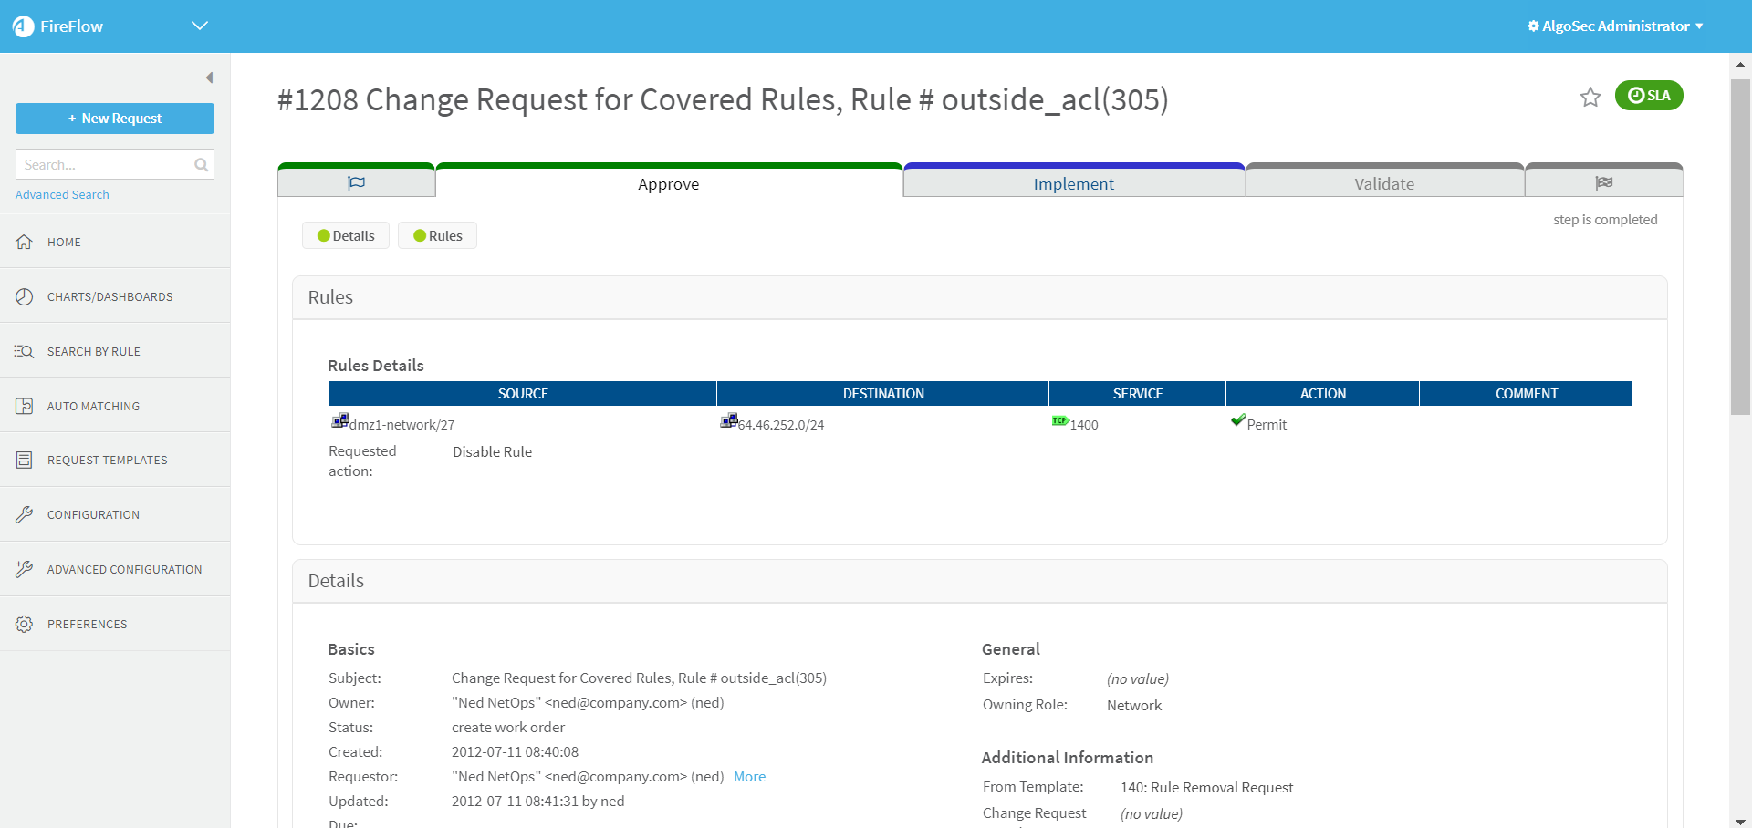Click the New Request button
Screen dimensions: 1752x828
pyautogui.click(x=115, y=119)
